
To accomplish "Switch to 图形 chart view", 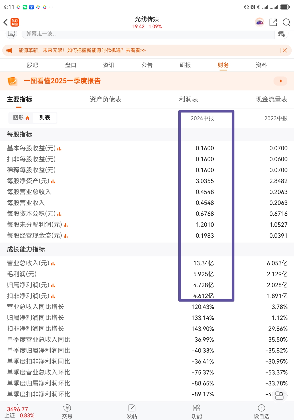I will coord(21,118).
